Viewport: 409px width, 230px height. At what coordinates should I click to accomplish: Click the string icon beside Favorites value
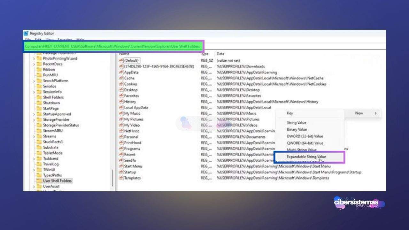coord(121,96)
